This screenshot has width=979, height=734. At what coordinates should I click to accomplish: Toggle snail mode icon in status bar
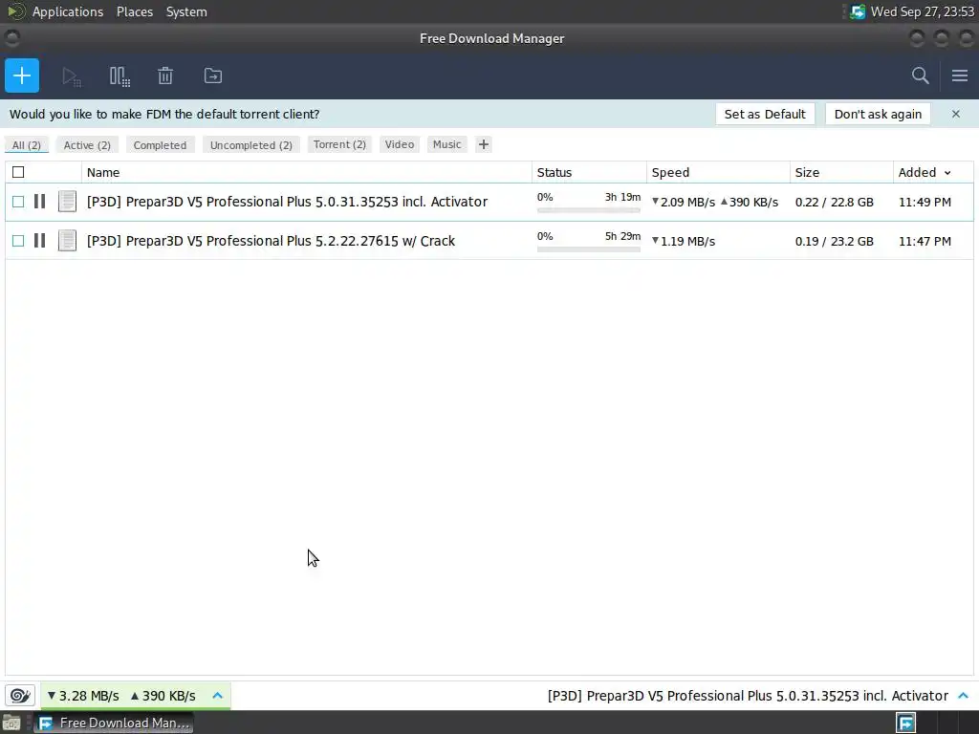pos(20,696)
